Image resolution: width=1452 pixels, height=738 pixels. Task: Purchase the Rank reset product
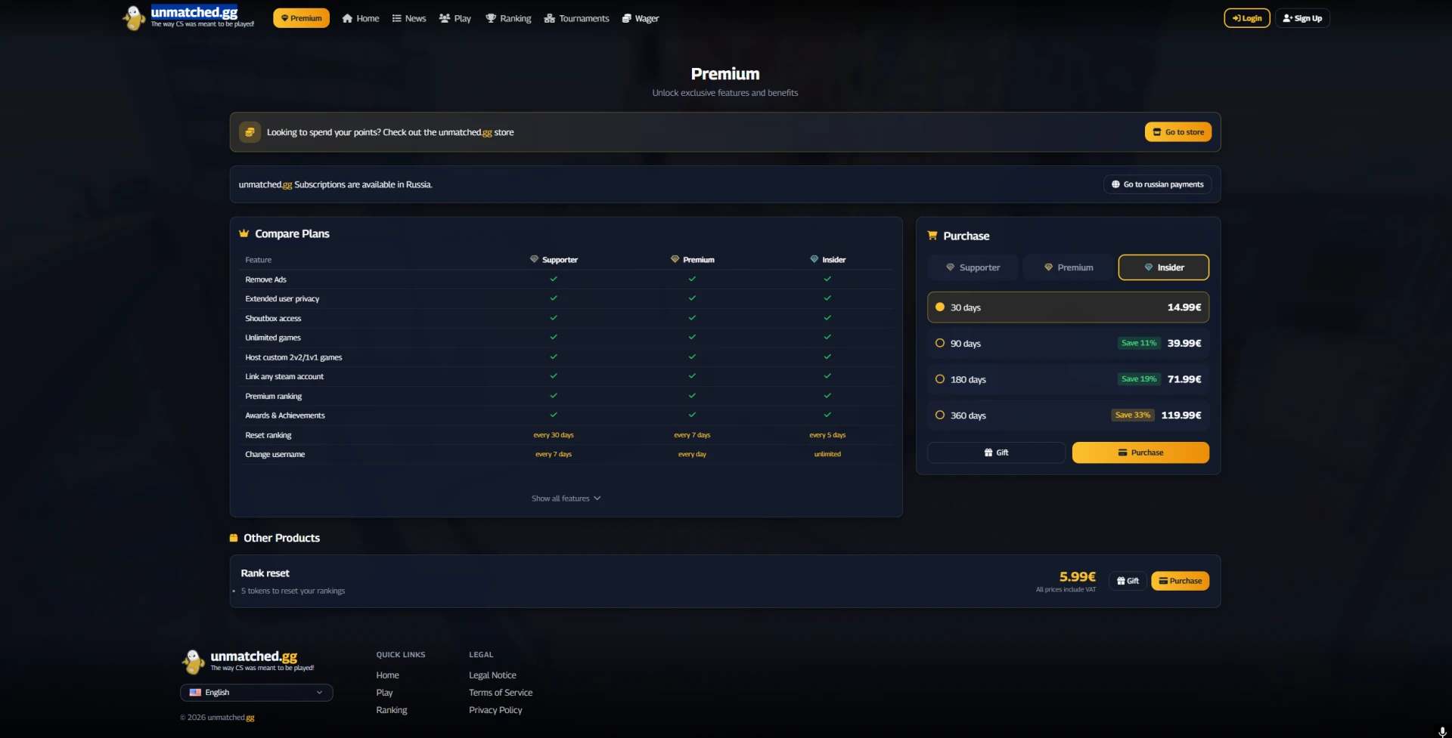coord(1180,581)
